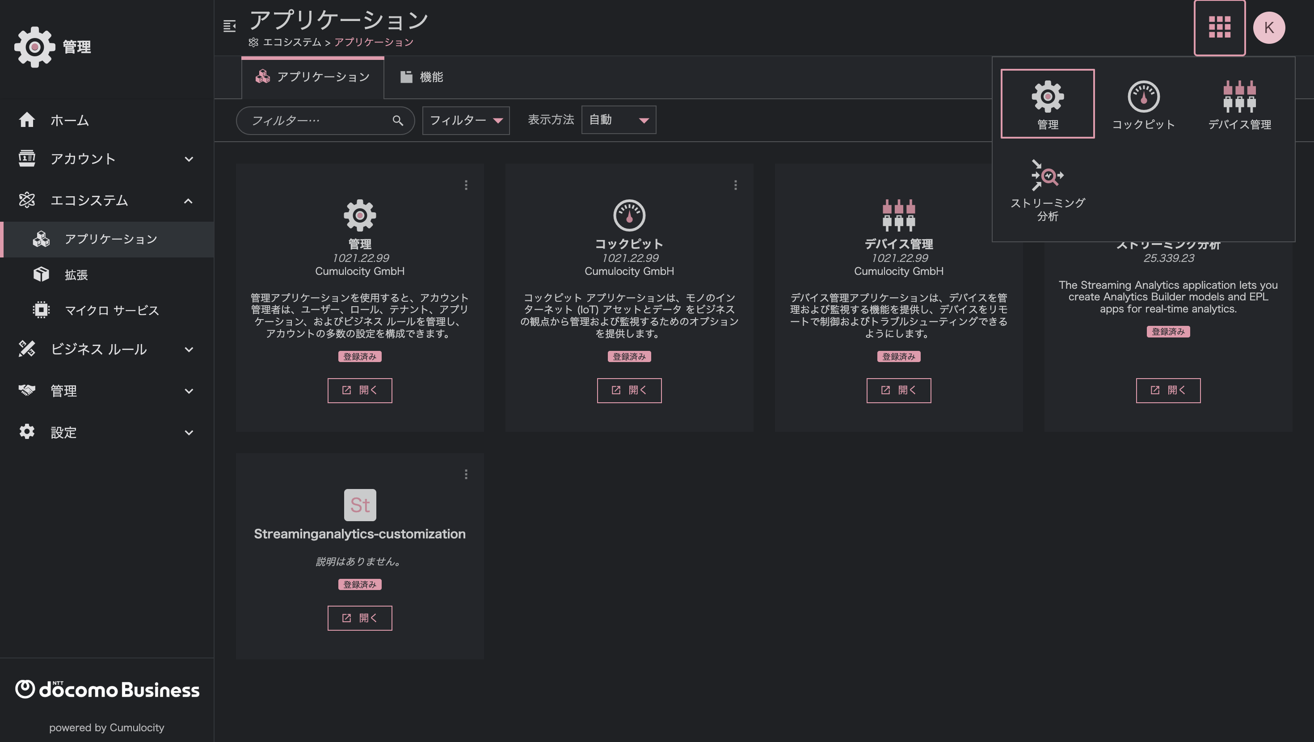Click the 登録済み badge on the デバイス管理 card

898,356
